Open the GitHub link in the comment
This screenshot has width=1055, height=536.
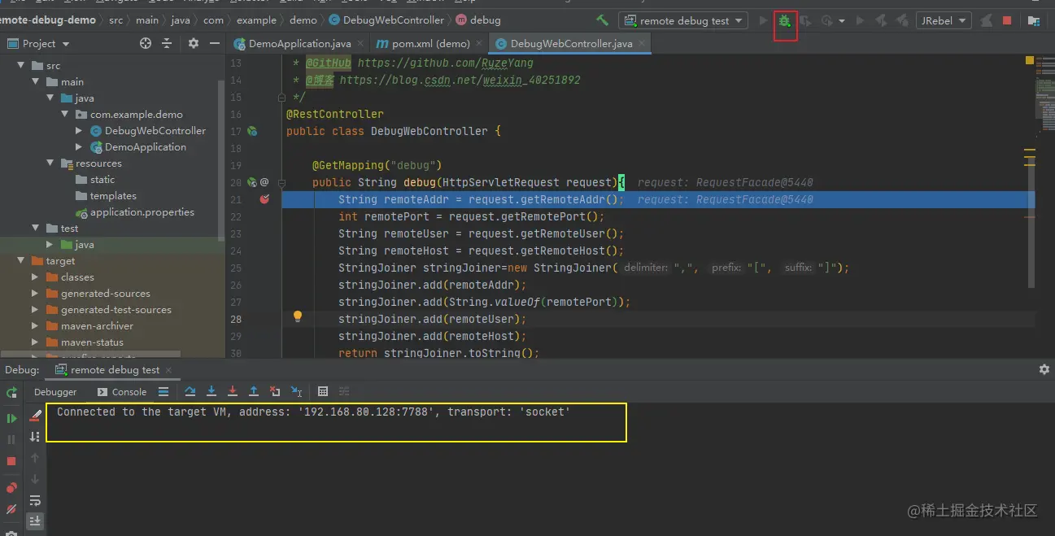point(446,63)
